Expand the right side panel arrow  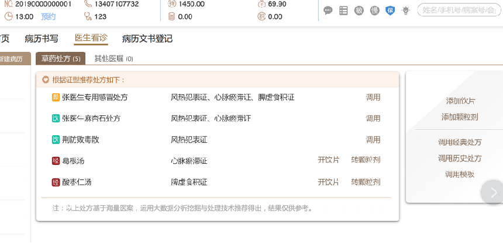[493, 192]
